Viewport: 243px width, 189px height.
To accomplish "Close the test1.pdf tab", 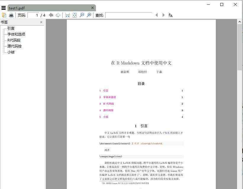I will [93, 8].
